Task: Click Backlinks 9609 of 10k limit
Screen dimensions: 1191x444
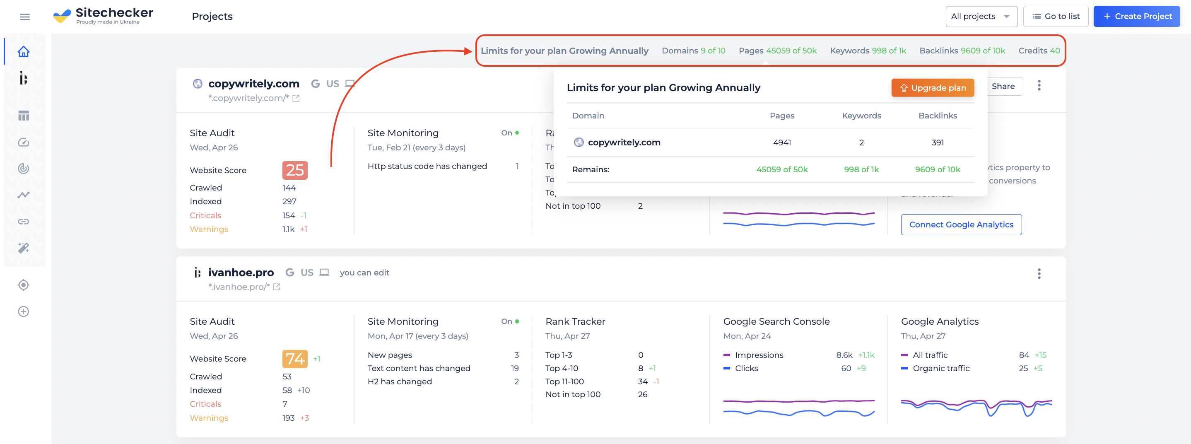Action: [x=962, y=51]
